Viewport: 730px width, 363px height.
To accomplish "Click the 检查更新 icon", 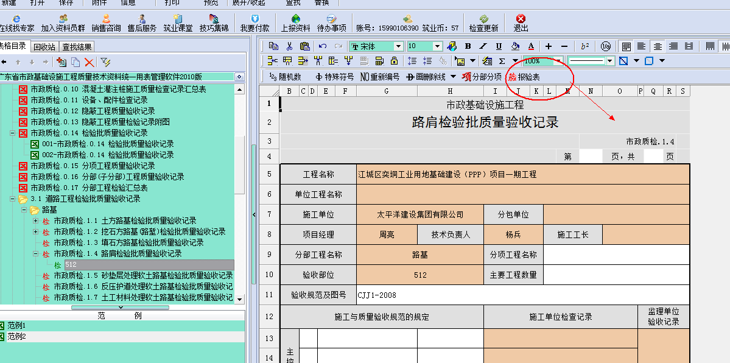I will tap(483, 23).
